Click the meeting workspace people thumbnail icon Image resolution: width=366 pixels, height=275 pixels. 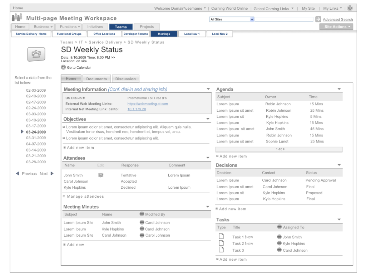36,54
